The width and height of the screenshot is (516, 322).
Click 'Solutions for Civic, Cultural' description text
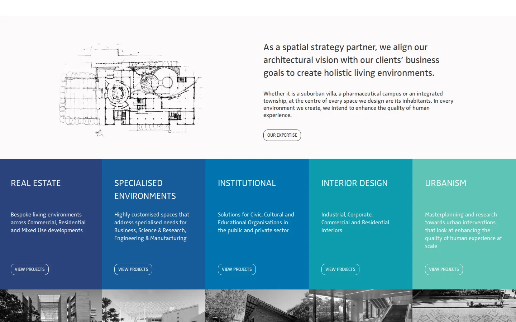256,223
